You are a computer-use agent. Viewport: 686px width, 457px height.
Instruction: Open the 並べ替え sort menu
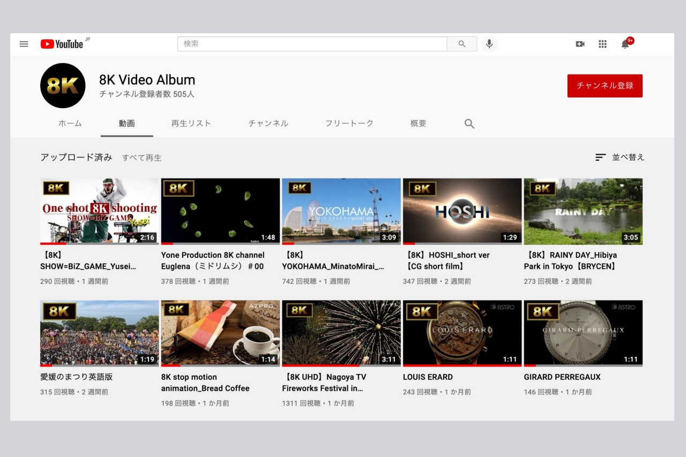[620, 157]
